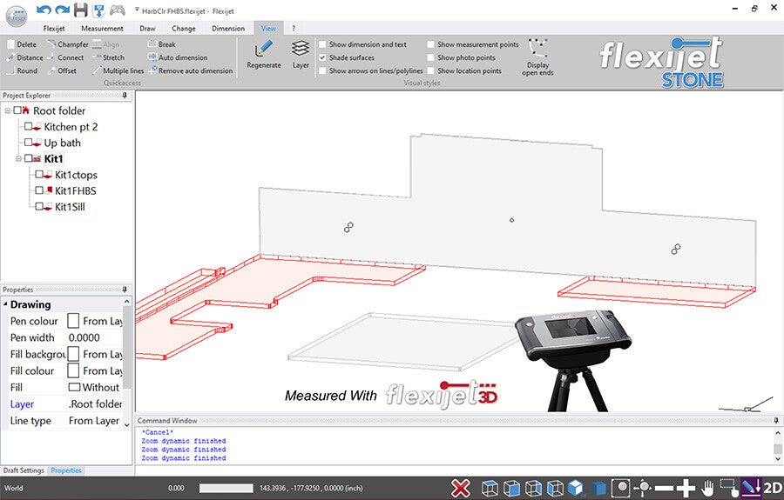
Task: Check the Kit1FHBS checkbox
Action: pyautogui.click(x=39, y=190)
